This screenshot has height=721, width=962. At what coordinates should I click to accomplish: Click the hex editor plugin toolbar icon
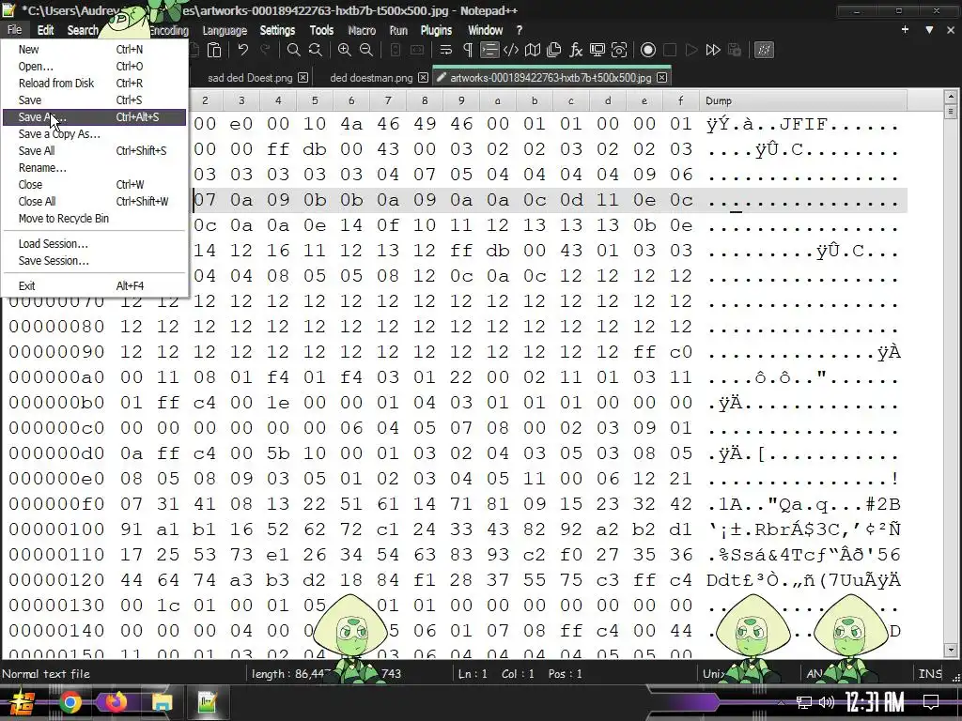tap(764, 51)
